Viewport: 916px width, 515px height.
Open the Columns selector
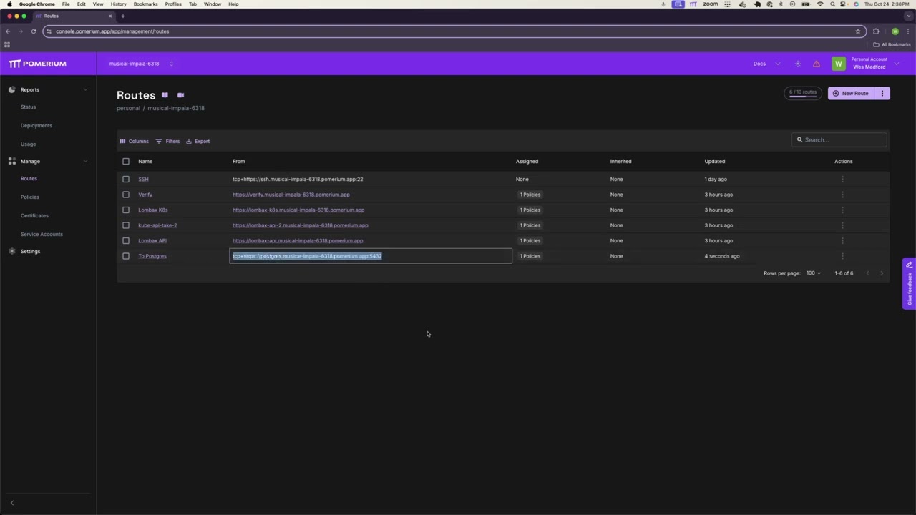[135, 141]
